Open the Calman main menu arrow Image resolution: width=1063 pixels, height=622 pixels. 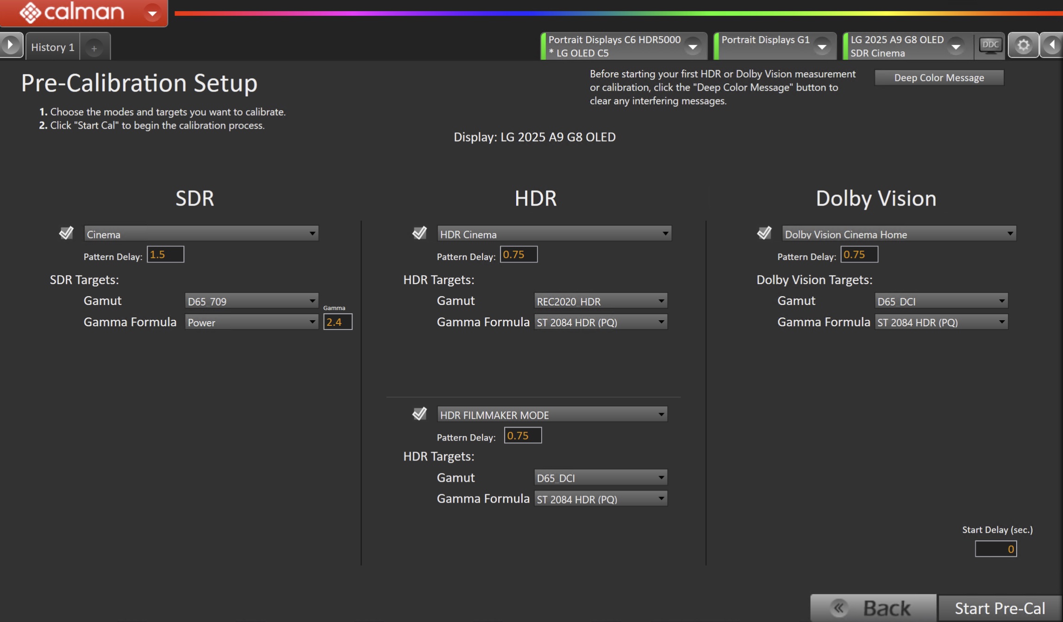[152, 13]
